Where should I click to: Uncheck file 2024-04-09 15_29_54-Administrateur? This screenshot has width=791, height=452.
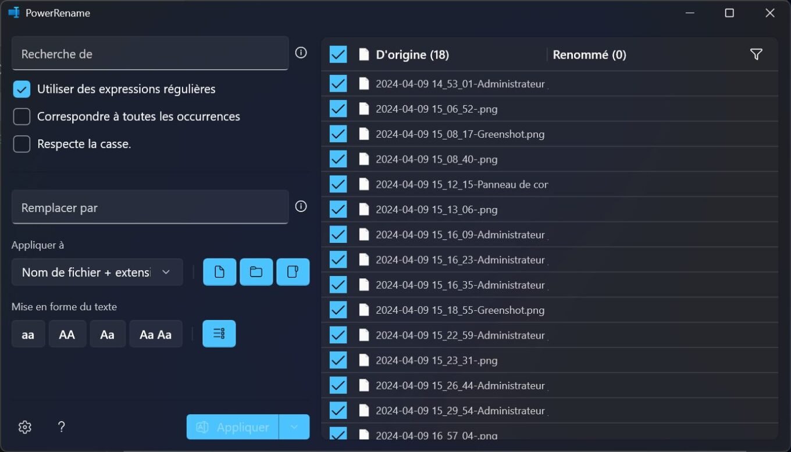coord(338,411)
